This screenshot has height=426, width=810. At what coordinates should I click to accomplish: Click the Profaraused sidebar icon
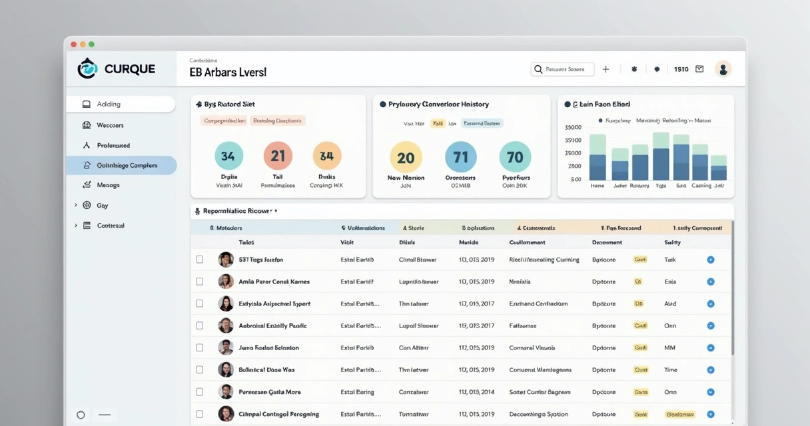[87, 145]
